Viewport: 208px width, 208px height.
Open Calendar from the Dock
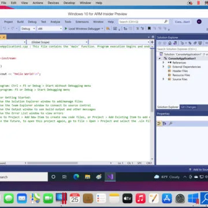click(x=75, y=198)
